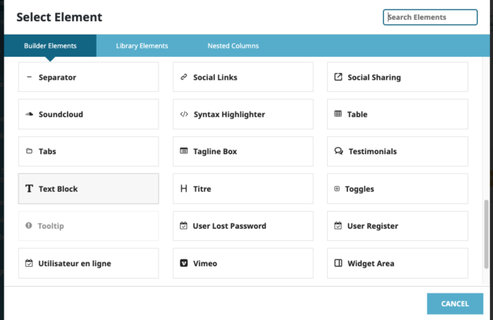Viewport: 493px width, 320px height.
Task: Click the Table grid icon
Action: [x=338, y=114]
